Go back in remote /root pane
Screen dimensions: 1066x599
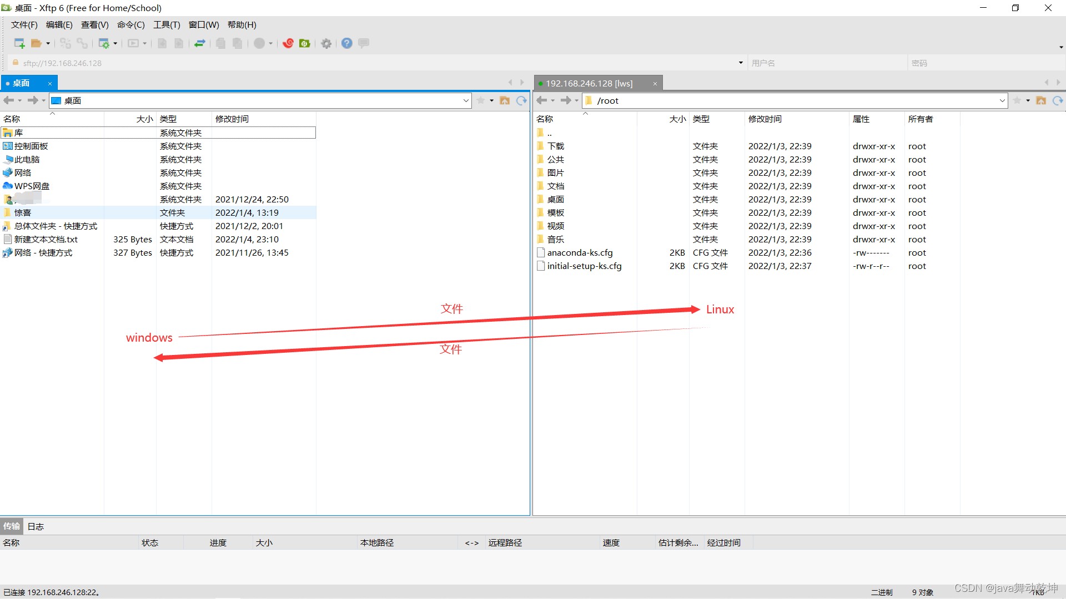pyautogui.click(x=542, y=100)
